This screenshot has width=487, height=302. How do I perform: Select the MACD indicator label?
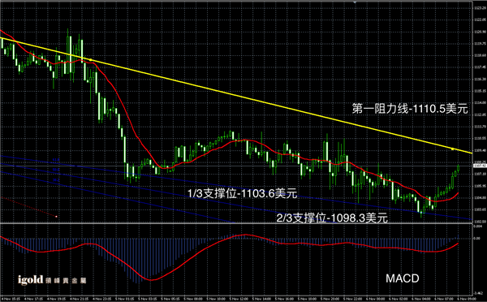[403, 278]
